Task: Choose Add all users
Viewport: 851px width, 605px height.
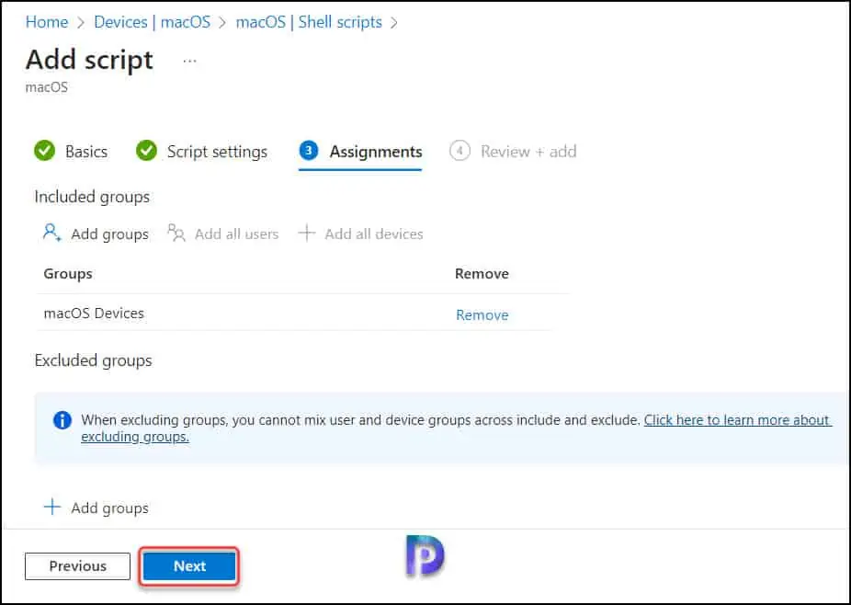Action: [x=236, y=234]
